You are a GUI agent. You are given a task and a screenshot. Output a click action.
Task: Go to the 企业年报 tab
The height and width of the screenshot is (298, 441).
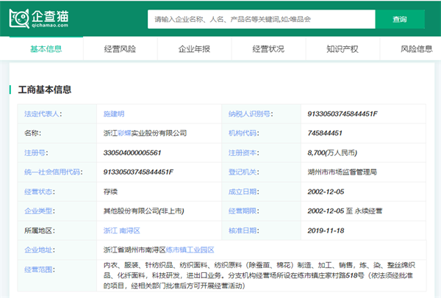(194, 49)
